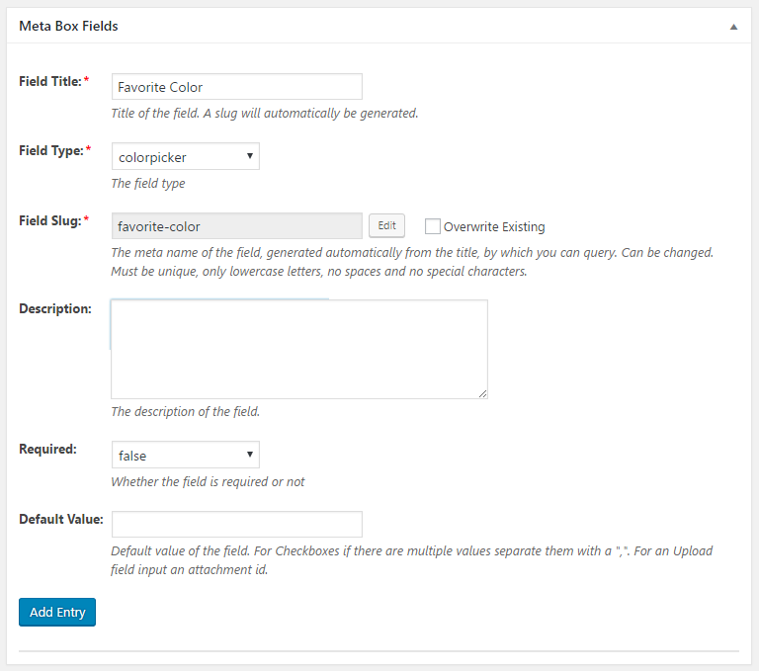Tick the Overwrite Existing checkbox
Image resolution: width=759 pixels, height=671 pixels.
click(432, 226)
